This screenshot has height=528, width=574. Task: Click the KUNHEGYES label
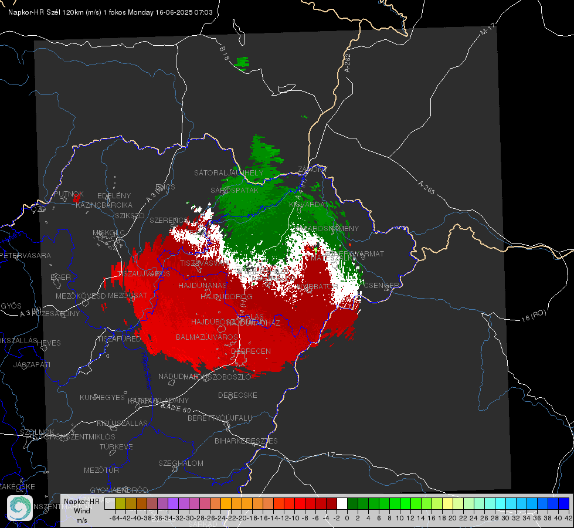(102, 398)
